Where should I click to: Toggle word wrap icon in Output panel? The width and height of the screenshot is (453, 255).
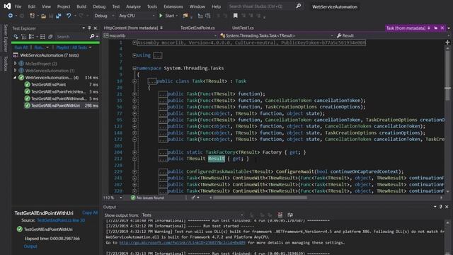(x=290, y=215)
